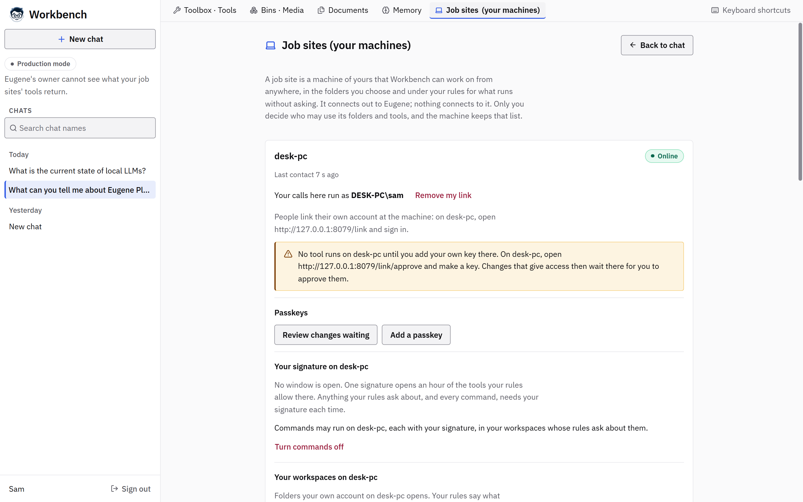Click the CHATS section label
This screenshot has height=502, width=803.
pyautogui.click(x=20, y=110)
